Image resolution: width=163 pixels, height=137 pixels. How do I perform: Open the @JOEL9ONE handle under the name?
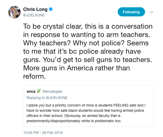point(34,15)
